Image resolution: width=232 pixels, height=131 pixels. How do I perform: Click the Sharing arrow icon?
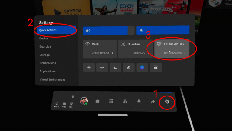tap(153, 102)
